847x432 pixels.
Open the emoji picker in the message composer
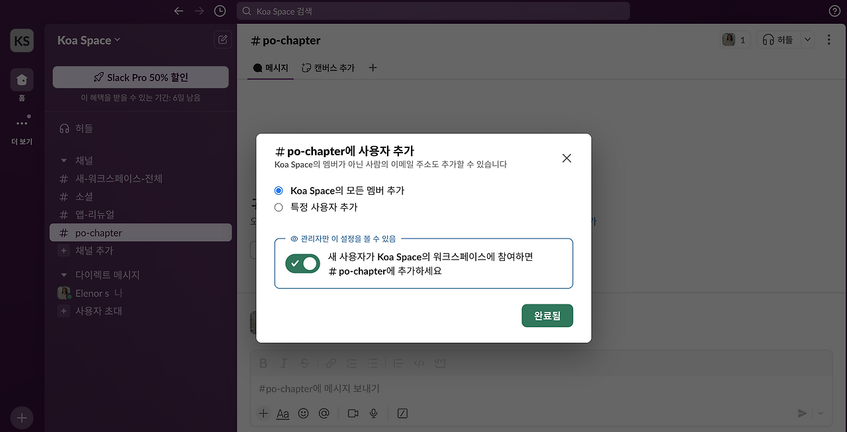click(303, 413)
